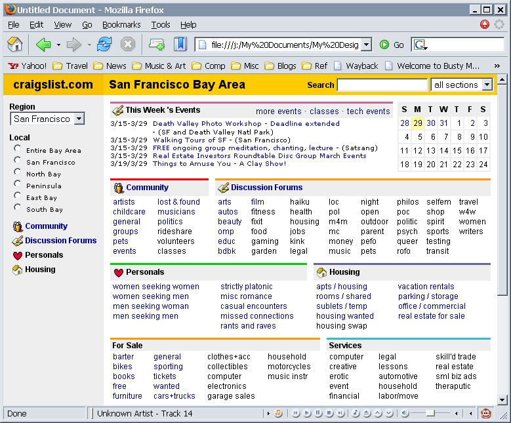Skip to next track
Viewport: 511px width, 423px height.
(x=340, y=413)
